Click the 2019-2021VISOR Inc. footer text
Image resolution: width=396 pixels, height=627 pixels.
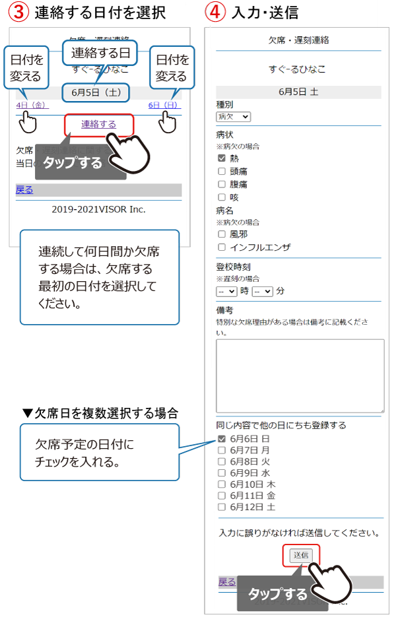[98, 209]
